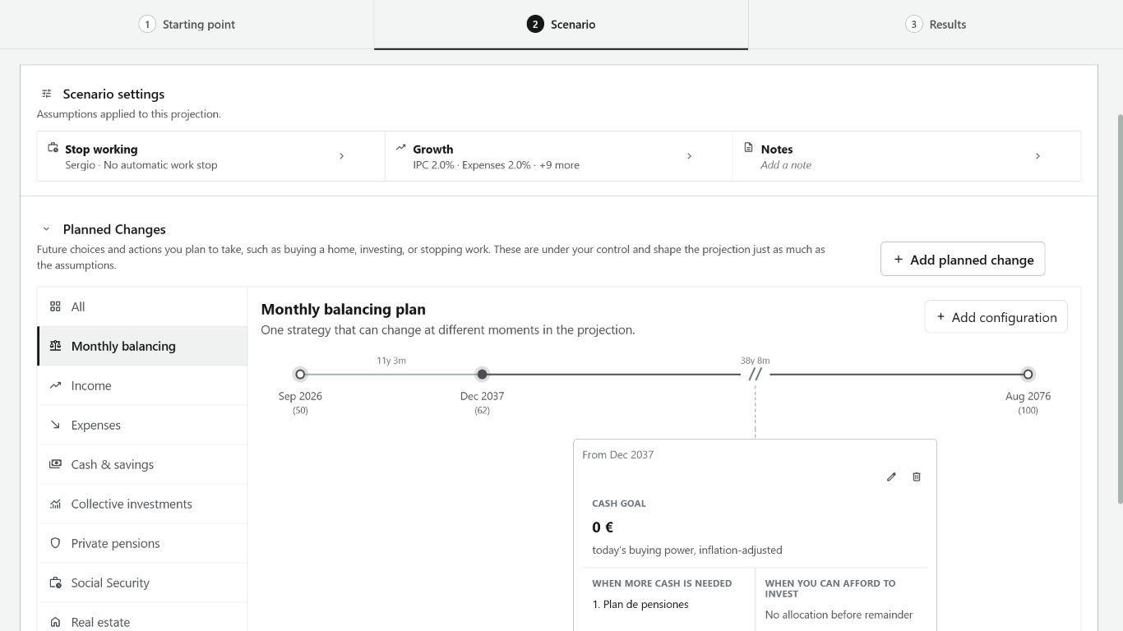Select the Dec 2037 timeline point
The height and width of the screenshot is (631, 1123).
click(482, 375)
